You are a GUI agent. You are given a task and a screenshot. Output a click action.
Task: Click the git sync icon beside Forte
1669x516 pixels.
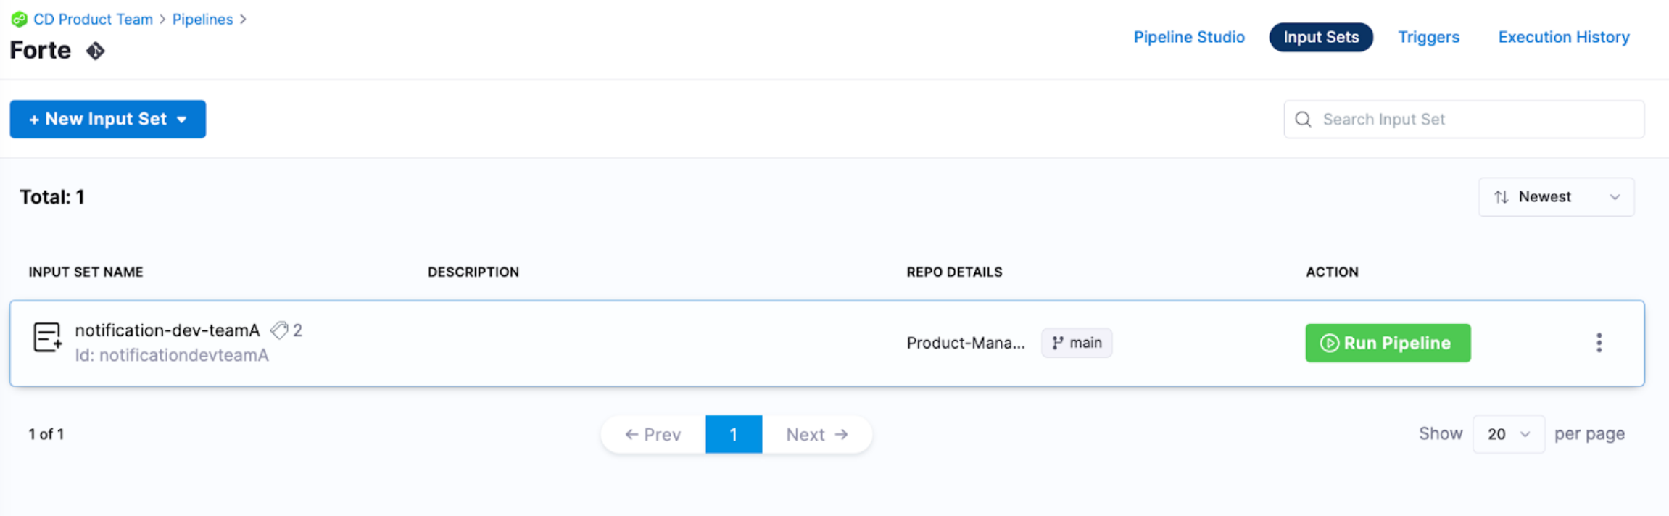95,51
